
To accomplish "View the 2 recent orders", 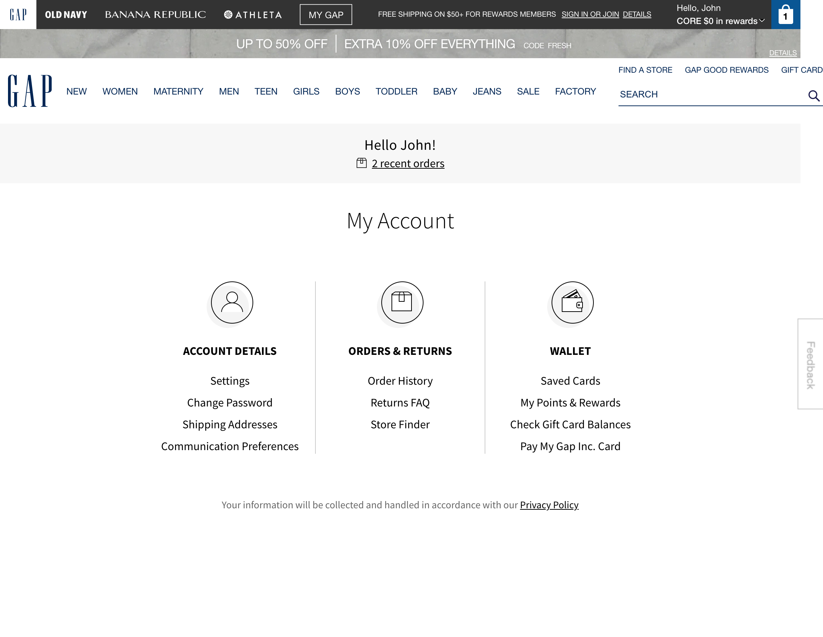I will tap(408, 163).
